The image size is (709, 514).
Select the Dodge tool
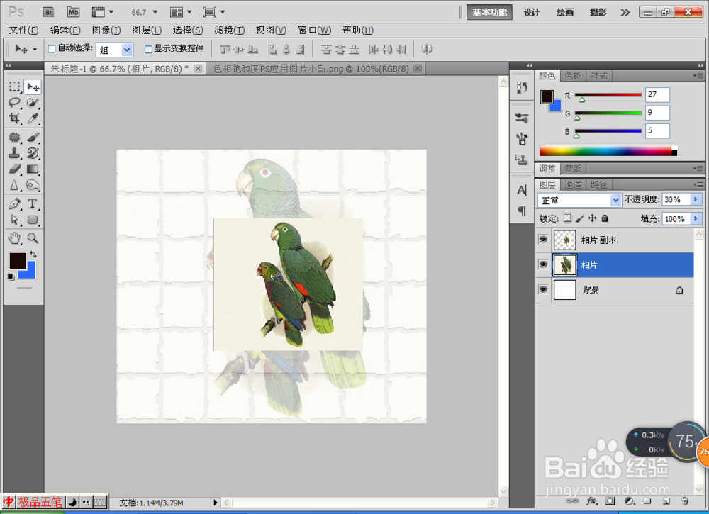(x=33, y=185)
